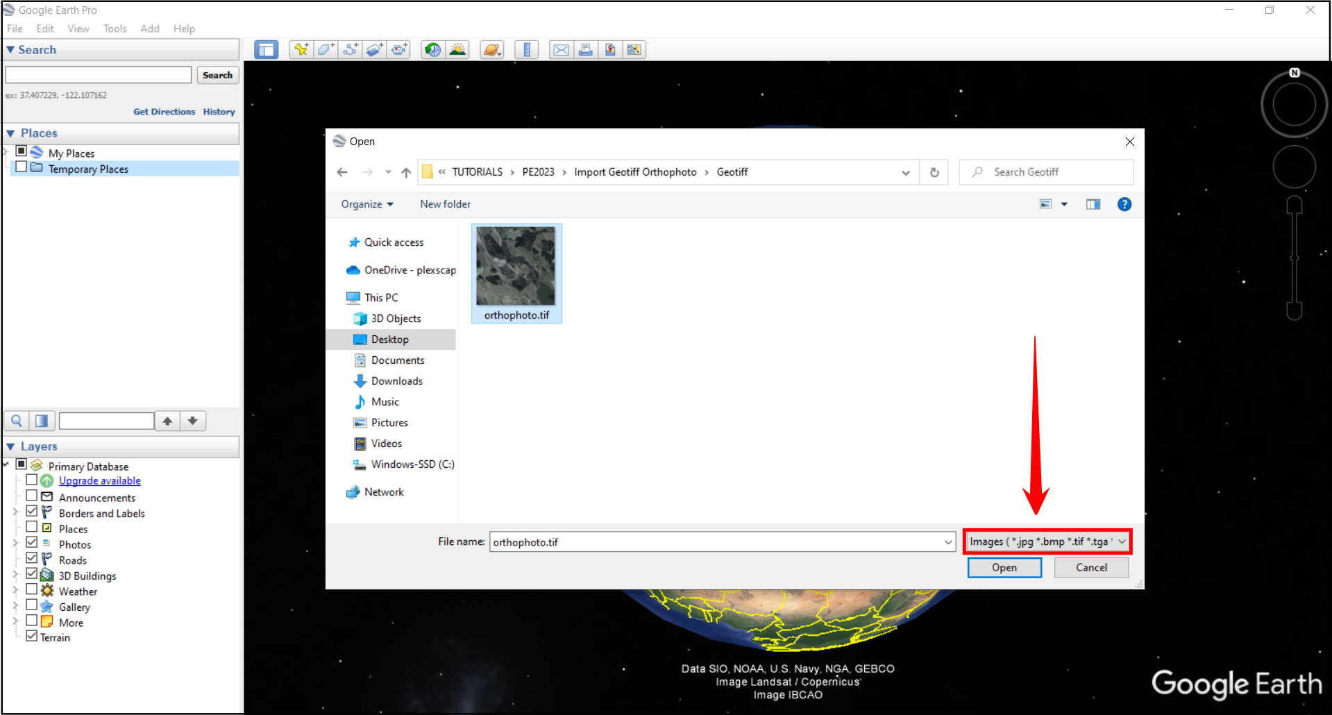This screenshot has width=1332, height=715.
Task: Open the search History link
Action: click(x=219, y=112)
